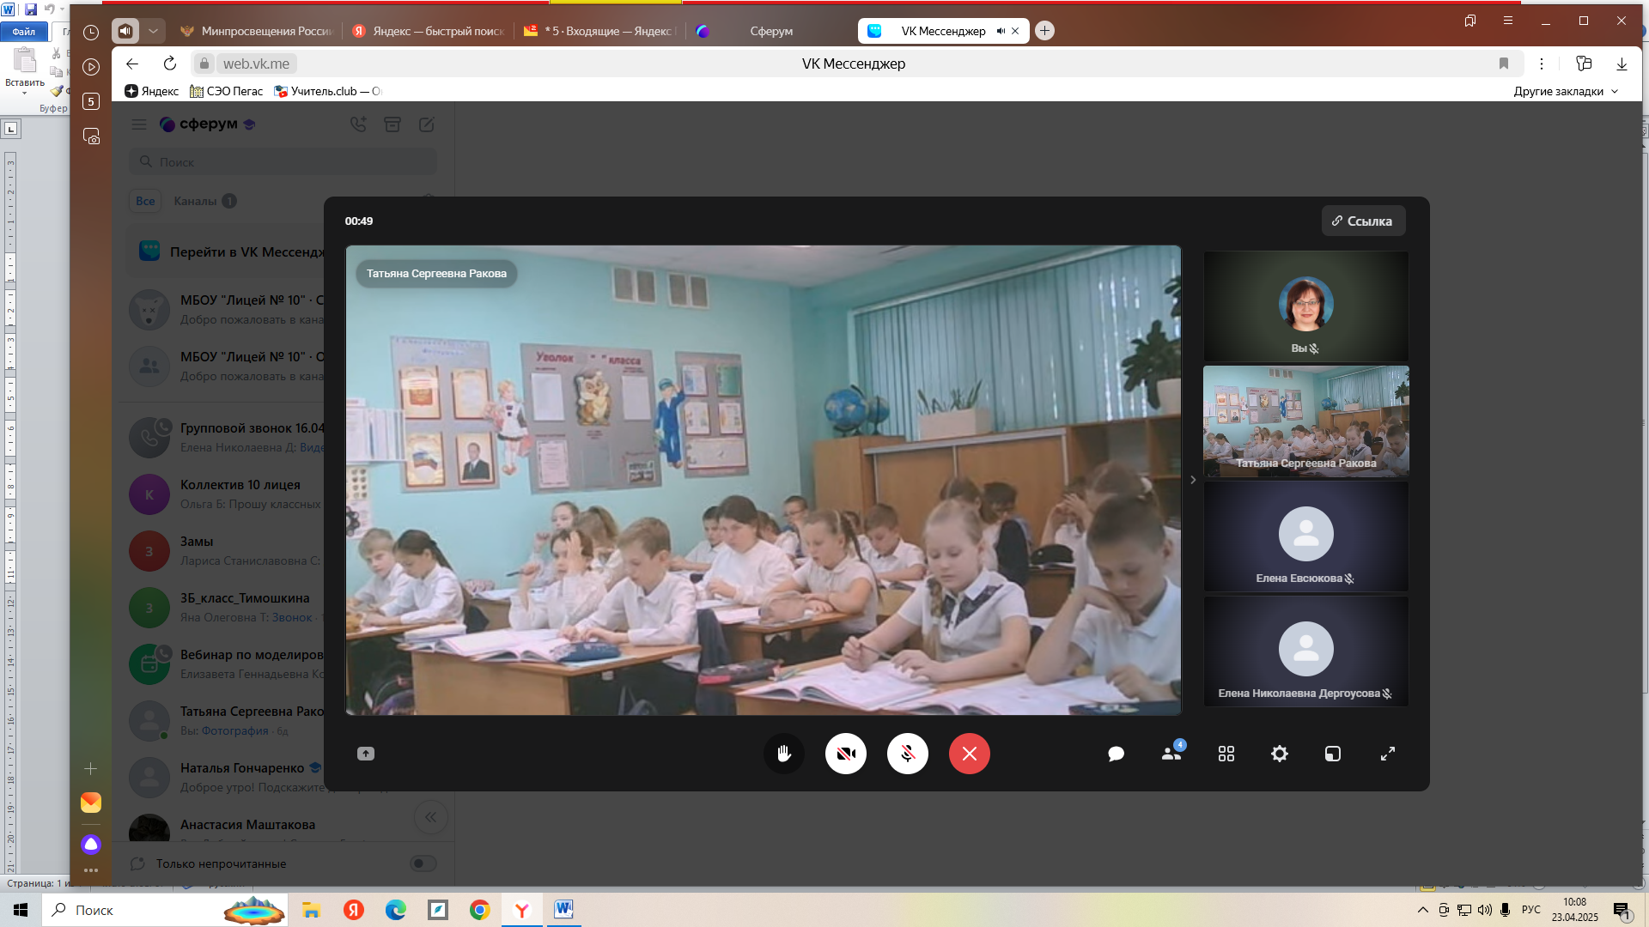
Task: Switch call to picture-in-picture window
Action: point(1333,754)
